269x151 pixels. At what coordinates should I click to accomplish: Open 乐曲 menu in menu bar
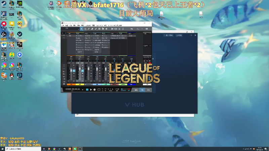[x=71, y=26]
